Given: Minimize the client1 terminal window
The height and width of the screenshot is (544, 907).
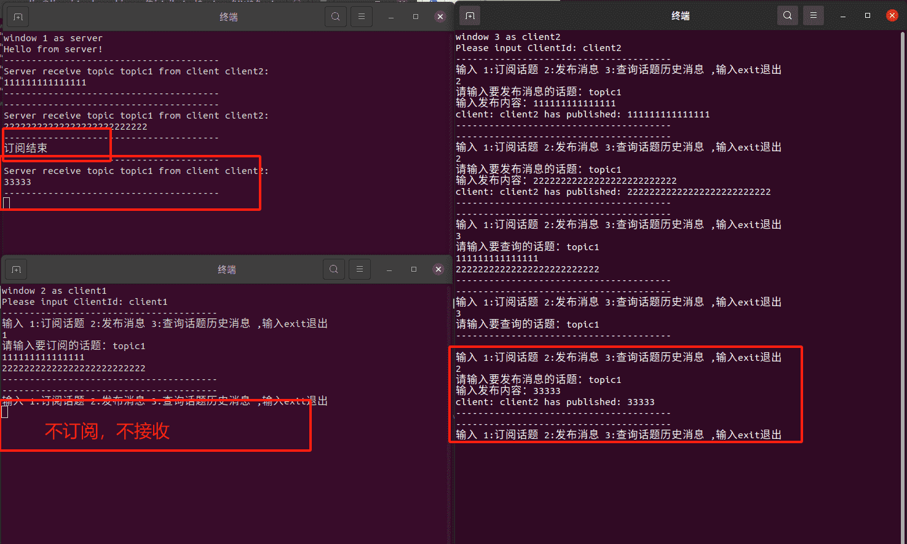Looking at the screenshot, I should 389,269.
